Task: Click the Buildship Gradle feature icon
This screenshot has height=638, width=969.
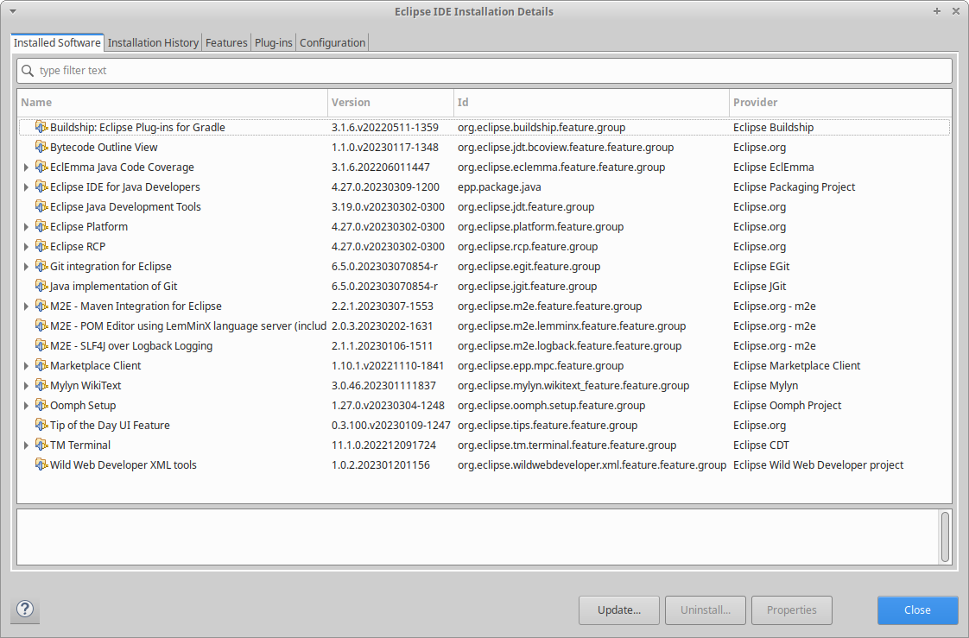Action: tap(41, 127)
